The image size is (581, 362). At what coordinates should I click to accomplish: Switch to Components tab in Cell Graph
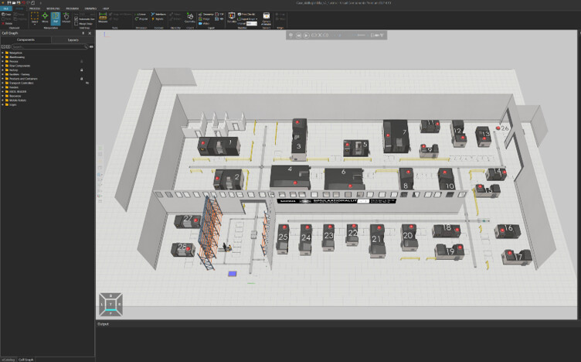point(25,39)
